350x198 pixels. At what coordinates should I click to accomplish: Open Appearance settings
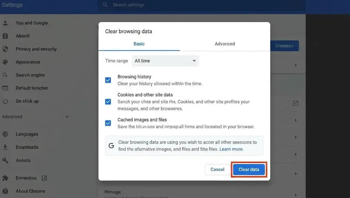click(x=28, y=62)
